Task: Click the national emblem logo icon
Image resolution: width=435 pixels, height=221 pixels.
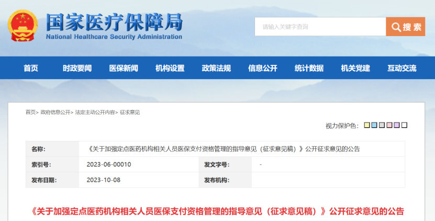Action: [23, 26]
